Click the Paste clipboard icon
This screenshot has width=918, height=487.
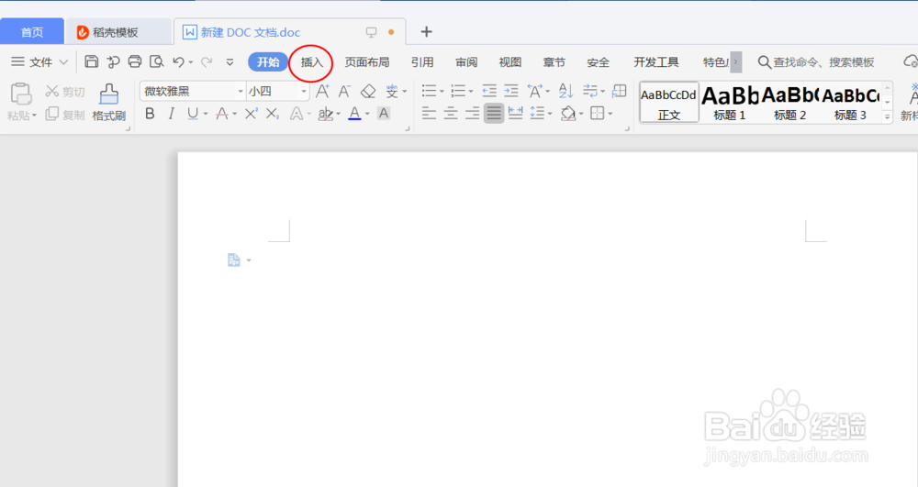[20, 94]
